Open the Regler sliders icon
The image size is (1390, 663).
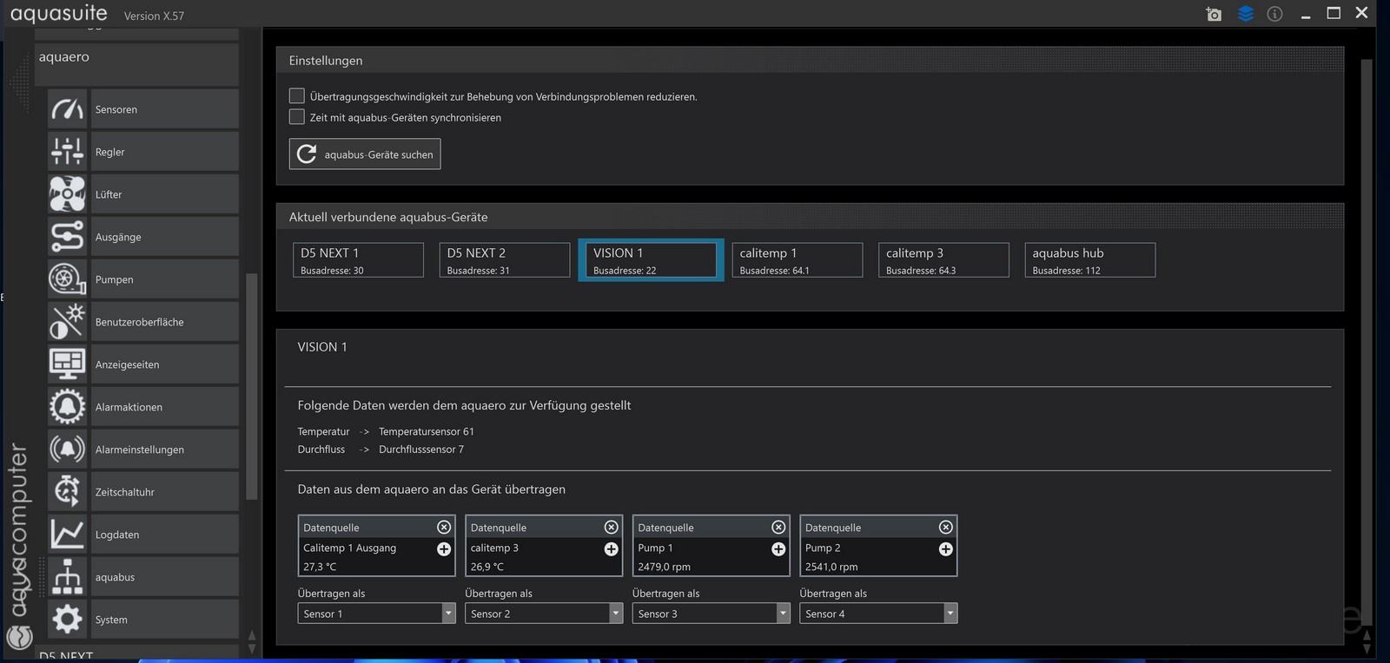68,152
